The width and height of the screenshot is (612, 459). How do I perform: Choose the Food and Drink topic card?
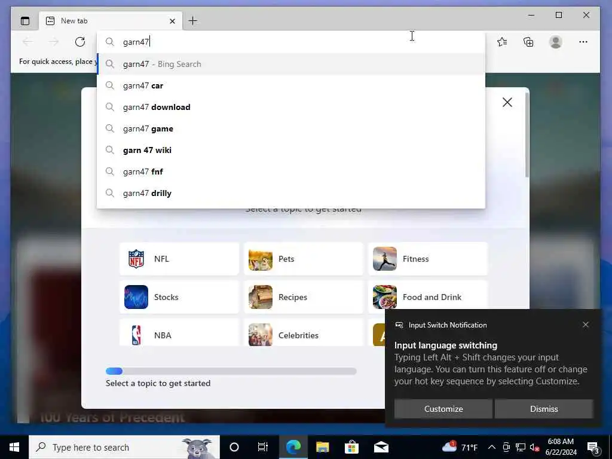(x=428, y=295)
